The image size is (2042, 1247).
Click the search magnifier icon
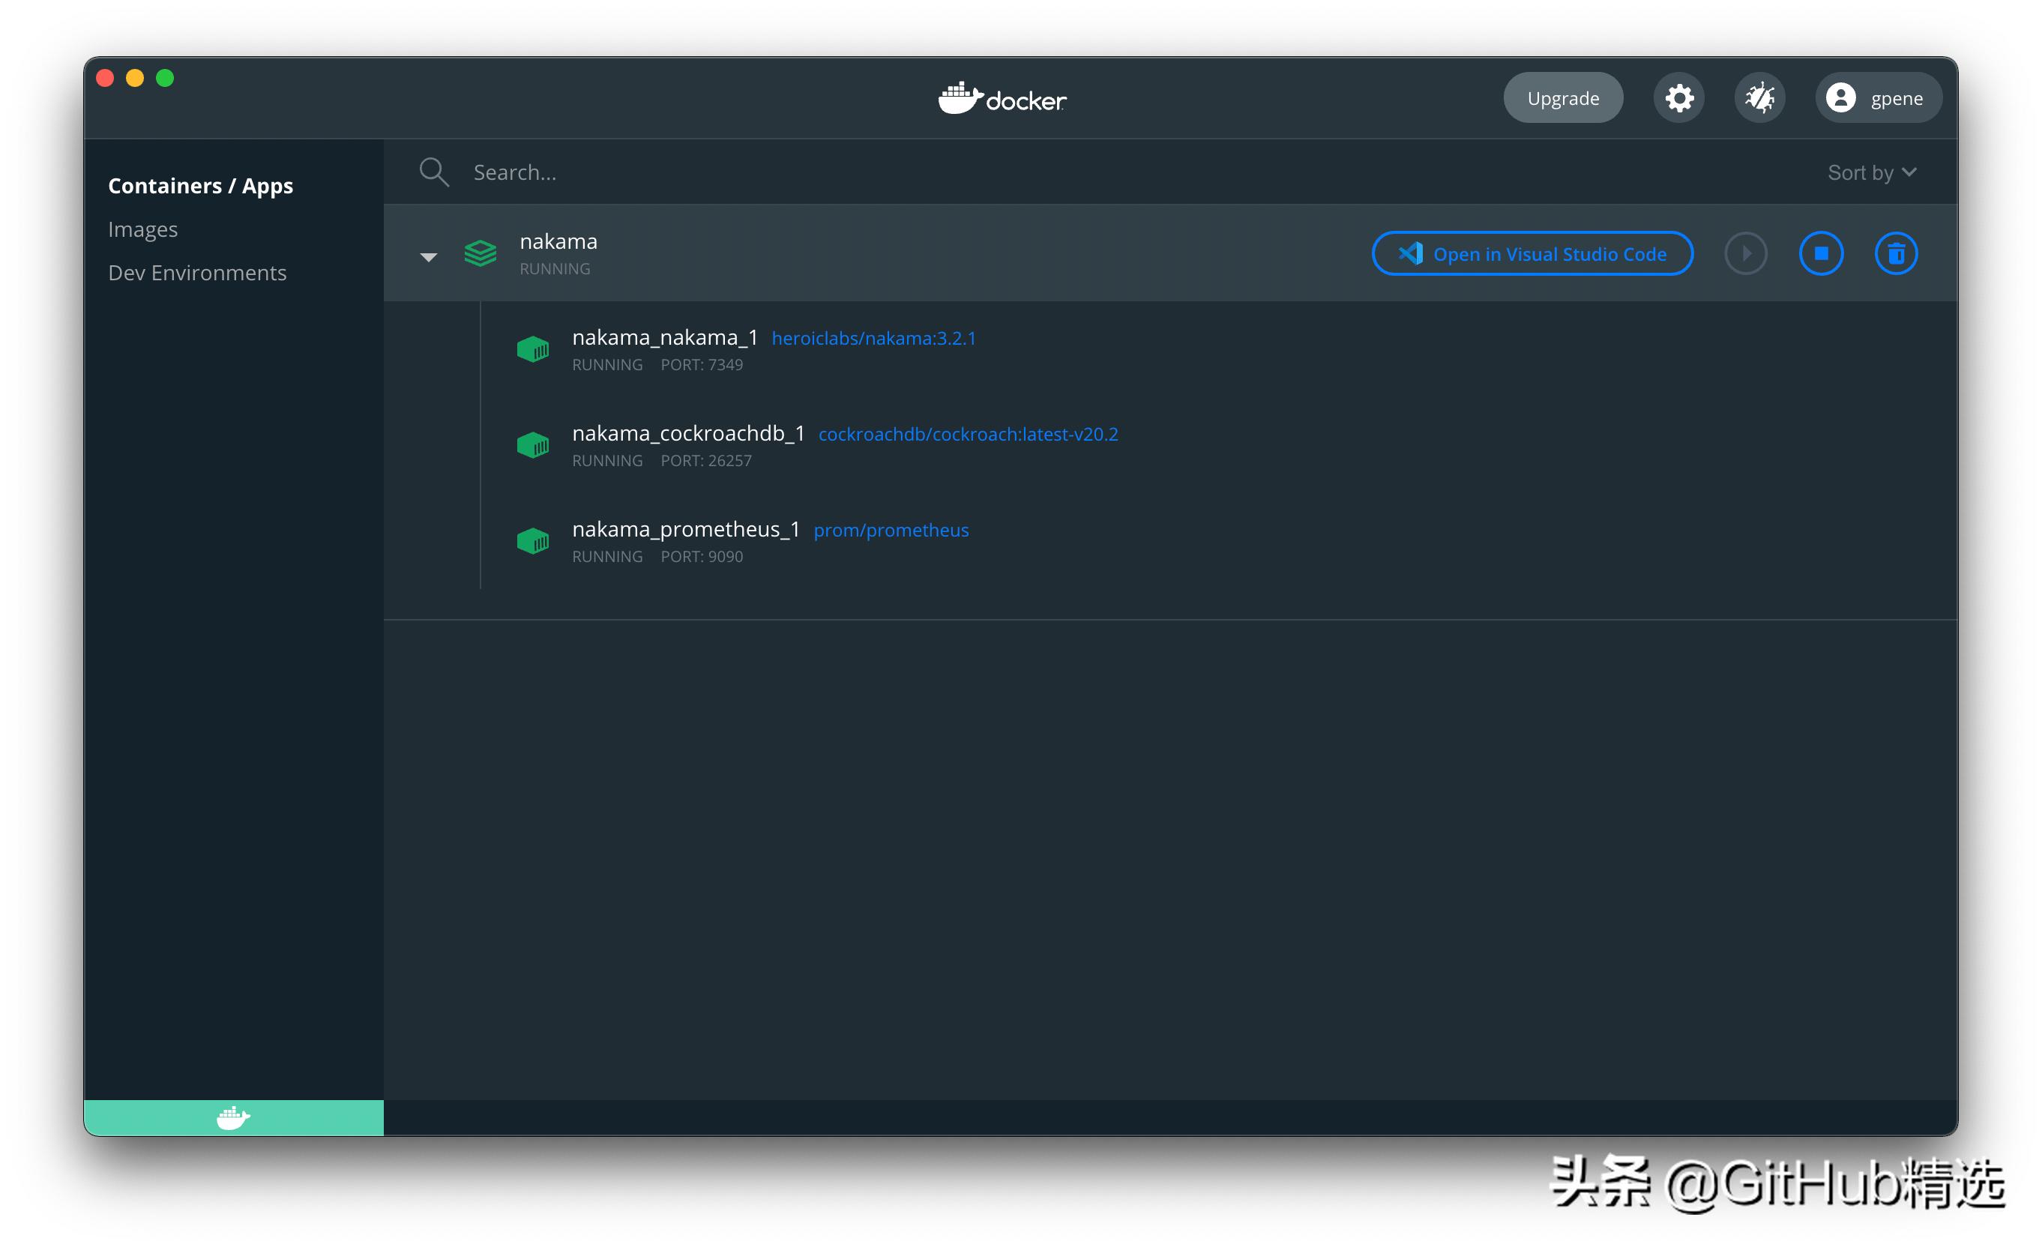(433, 172)
